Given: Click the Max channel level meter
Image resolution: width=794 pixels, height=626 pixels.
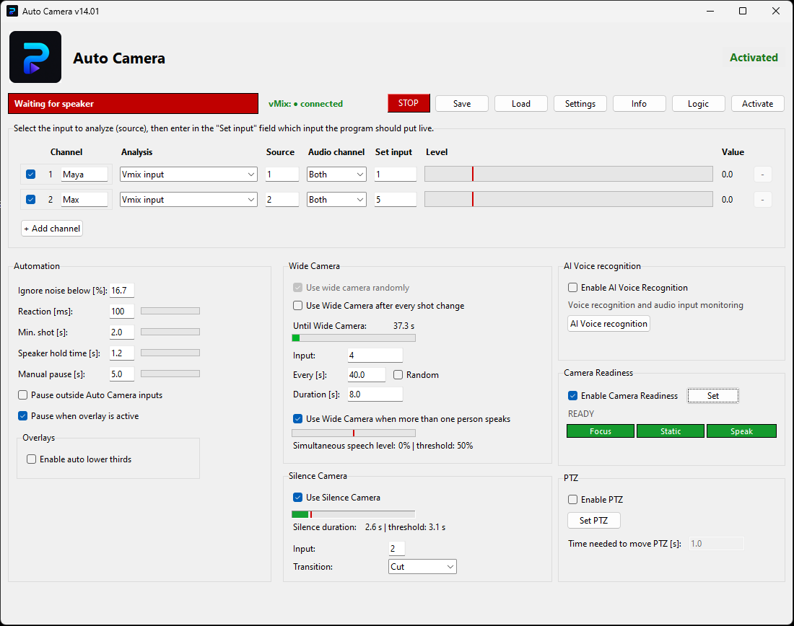Looking at the screenshot, I should [x=569, y=199].
